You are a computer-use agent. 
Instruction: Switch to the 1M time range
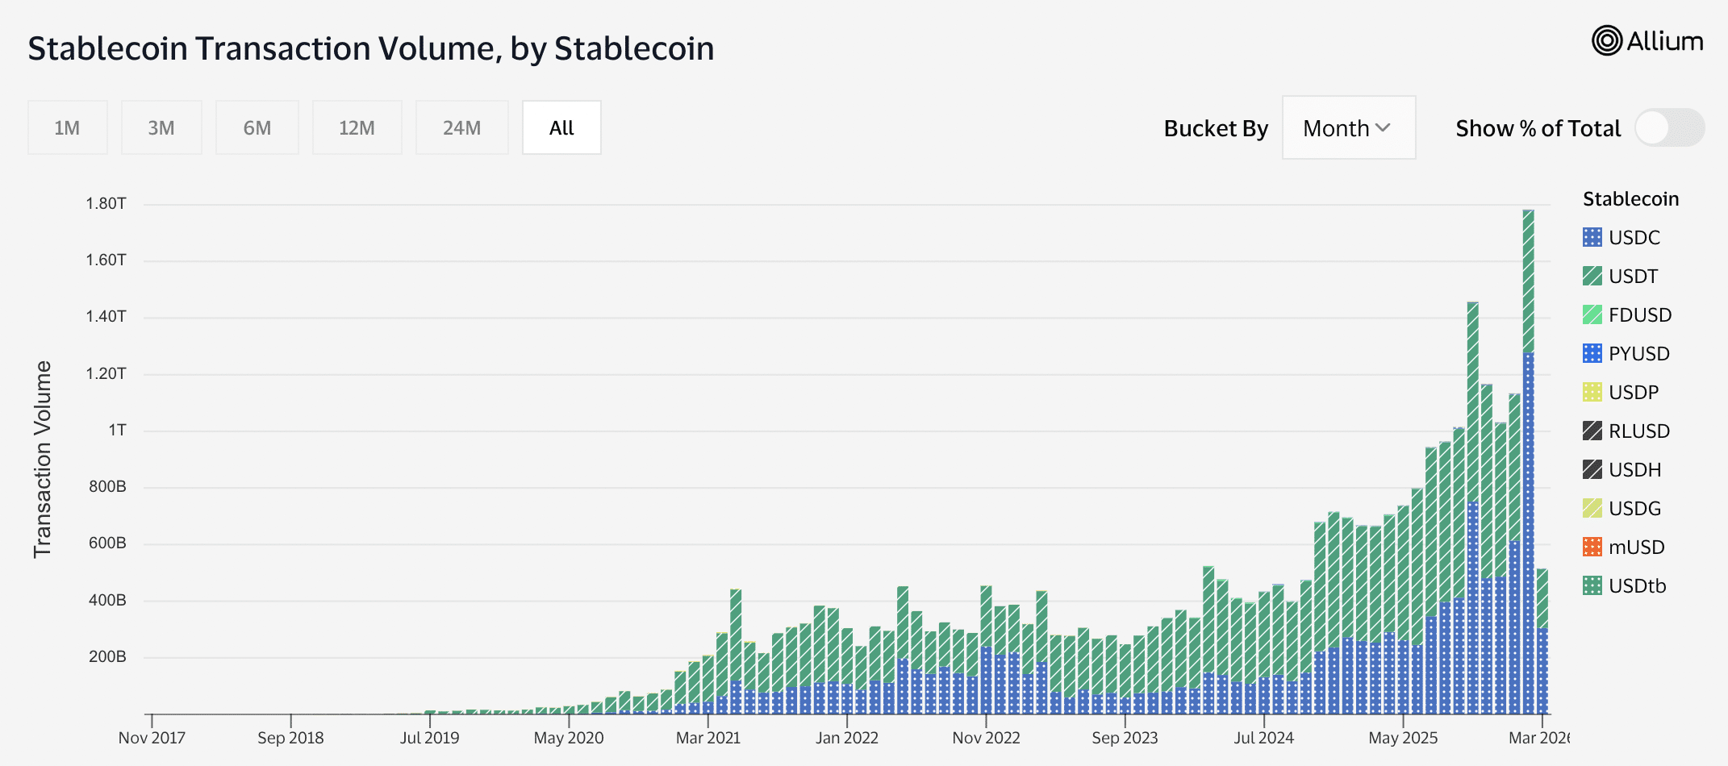click(67, 127)
